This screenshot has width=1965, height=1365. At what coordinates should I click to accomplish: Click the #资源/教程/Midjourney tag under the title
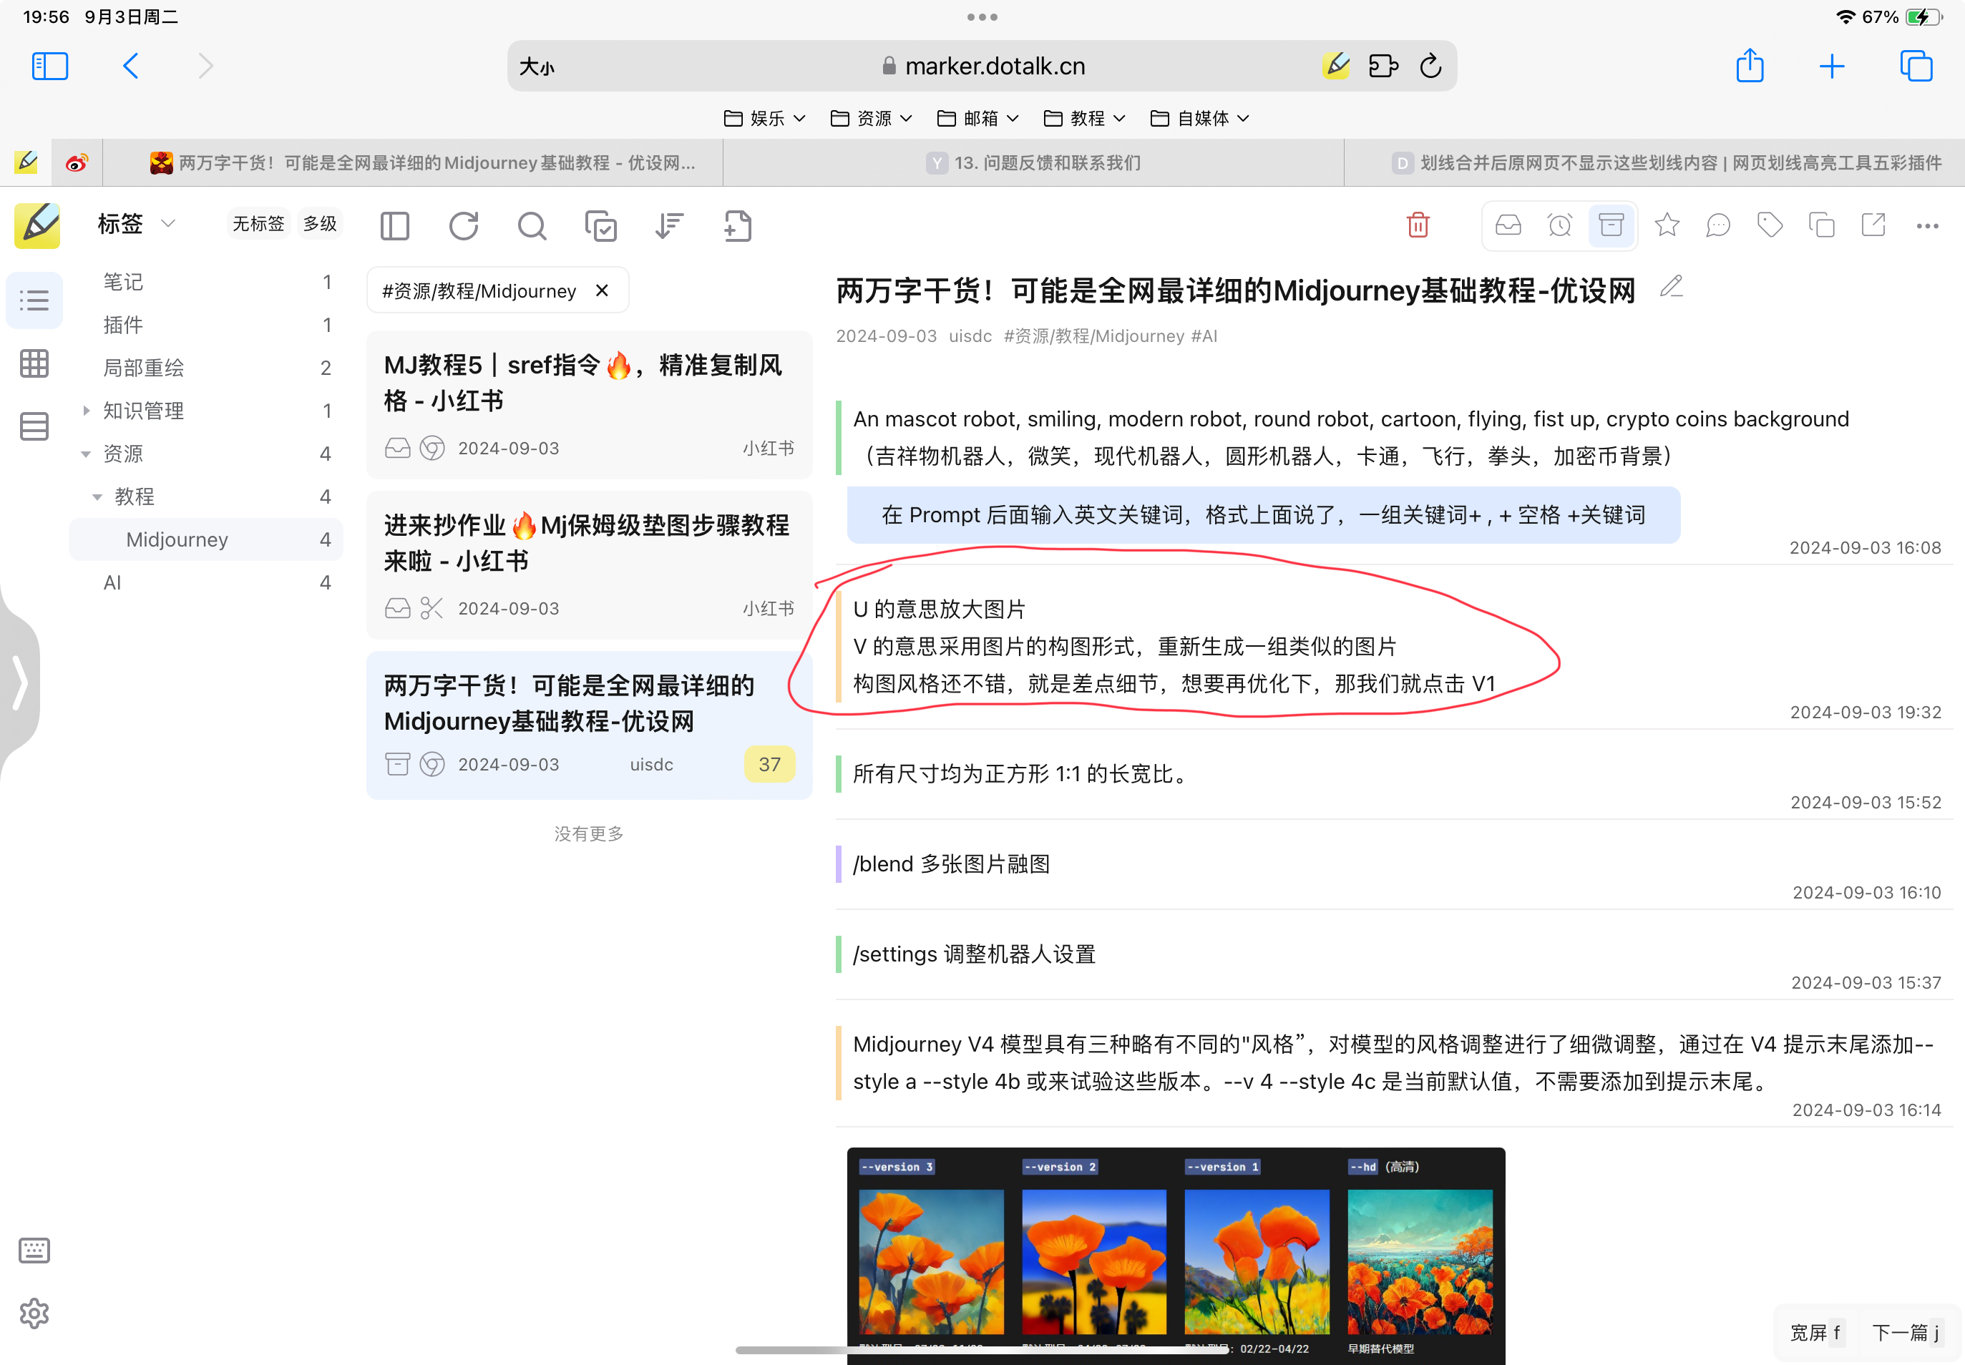coord(1093,336)
